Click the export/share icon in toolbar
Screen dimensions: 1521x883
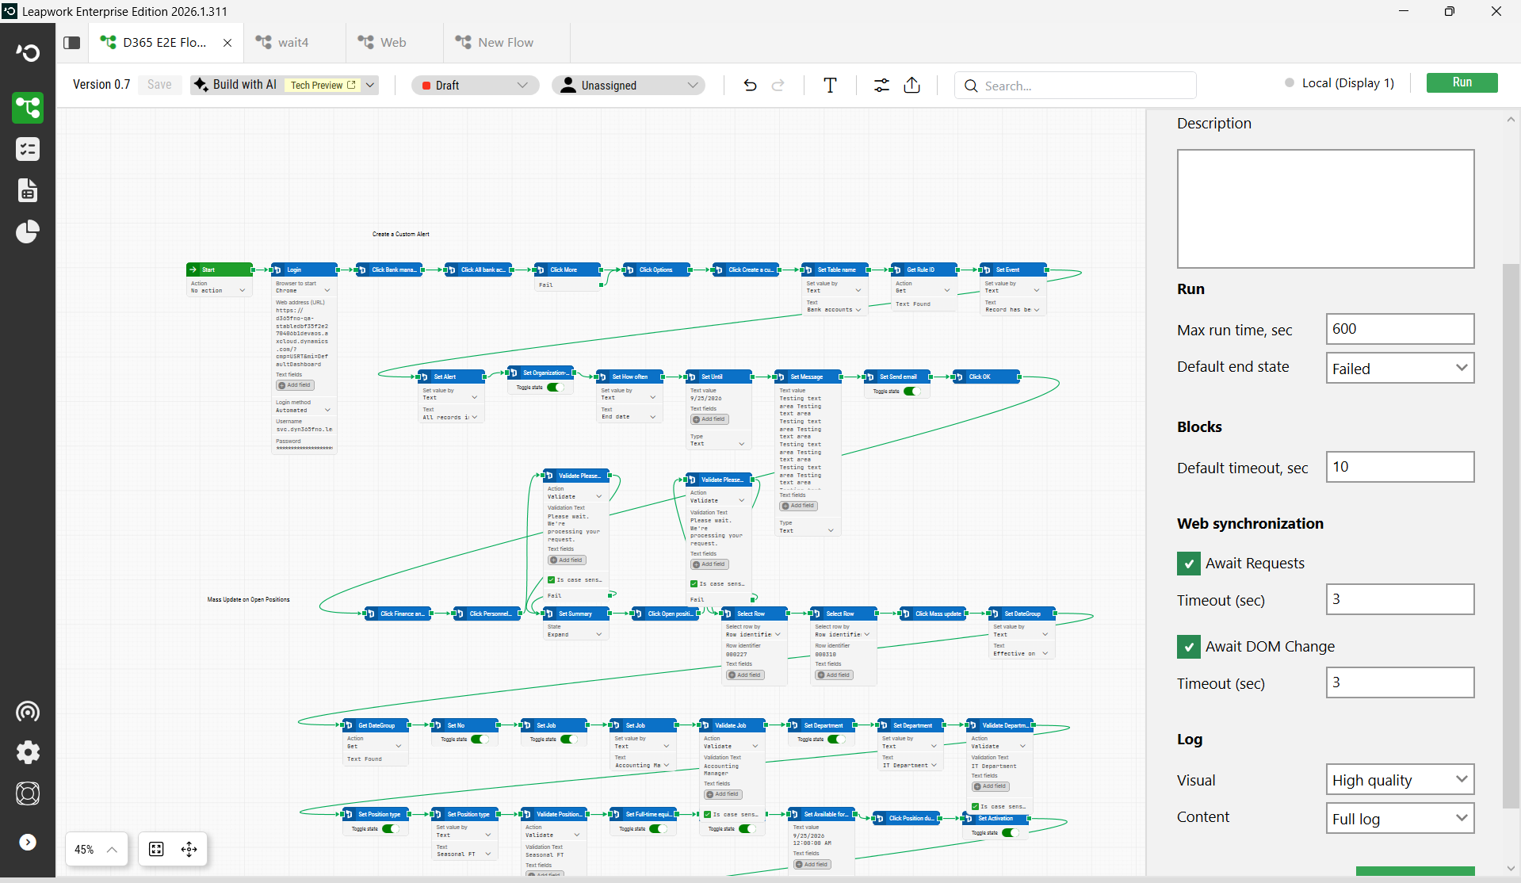[912, 86]
